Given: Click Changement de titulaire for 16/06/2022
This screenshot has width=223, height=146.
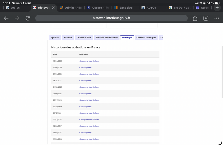Looking at the screenshot, I should [x=89, y=61].
